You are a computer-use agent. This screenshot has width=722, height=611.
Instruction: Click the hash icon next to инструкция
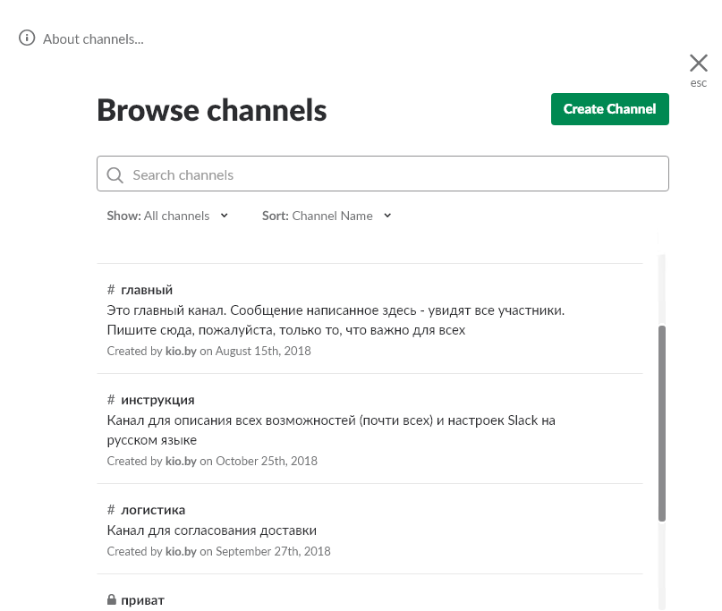click(111, 400)
